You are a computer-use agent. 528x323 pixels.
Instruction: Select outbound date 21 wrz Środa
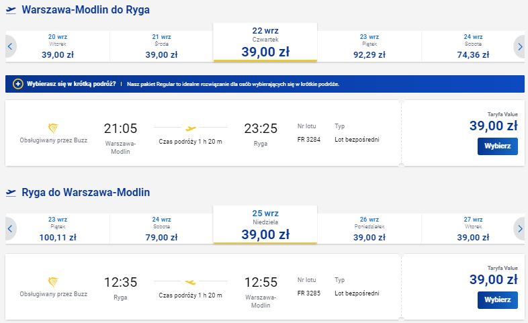161,46
